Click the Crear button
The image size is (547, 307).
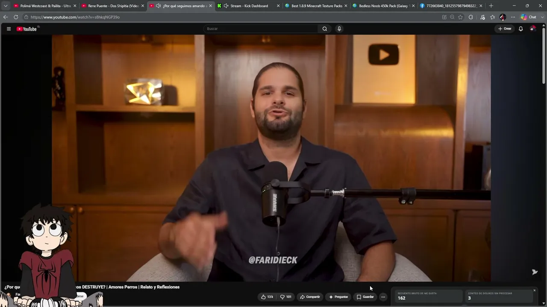pos(505,29)
